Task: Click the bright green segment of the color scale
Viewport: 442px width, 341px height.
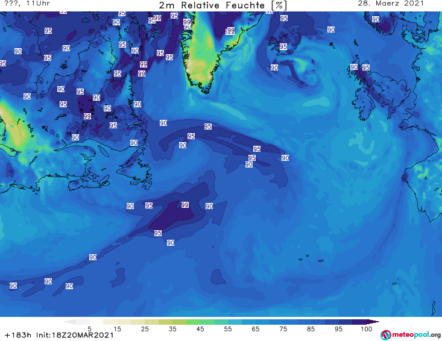Action: 193,322
